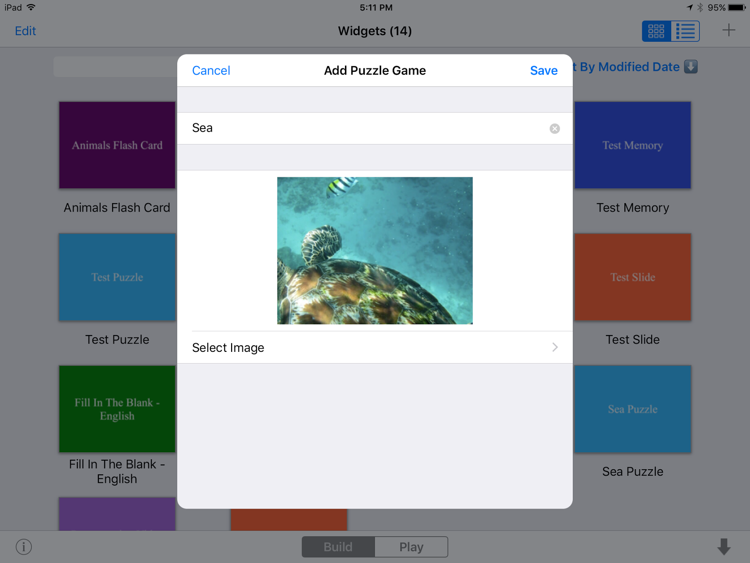Switch to list view layout
This screenshot has width=750, height=563.
(x=685, y=31)
